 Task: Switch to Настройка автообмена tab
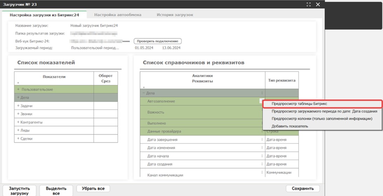[x=118, y=15]
